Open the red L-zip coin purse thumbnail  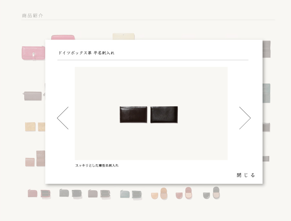click(39, 194)
